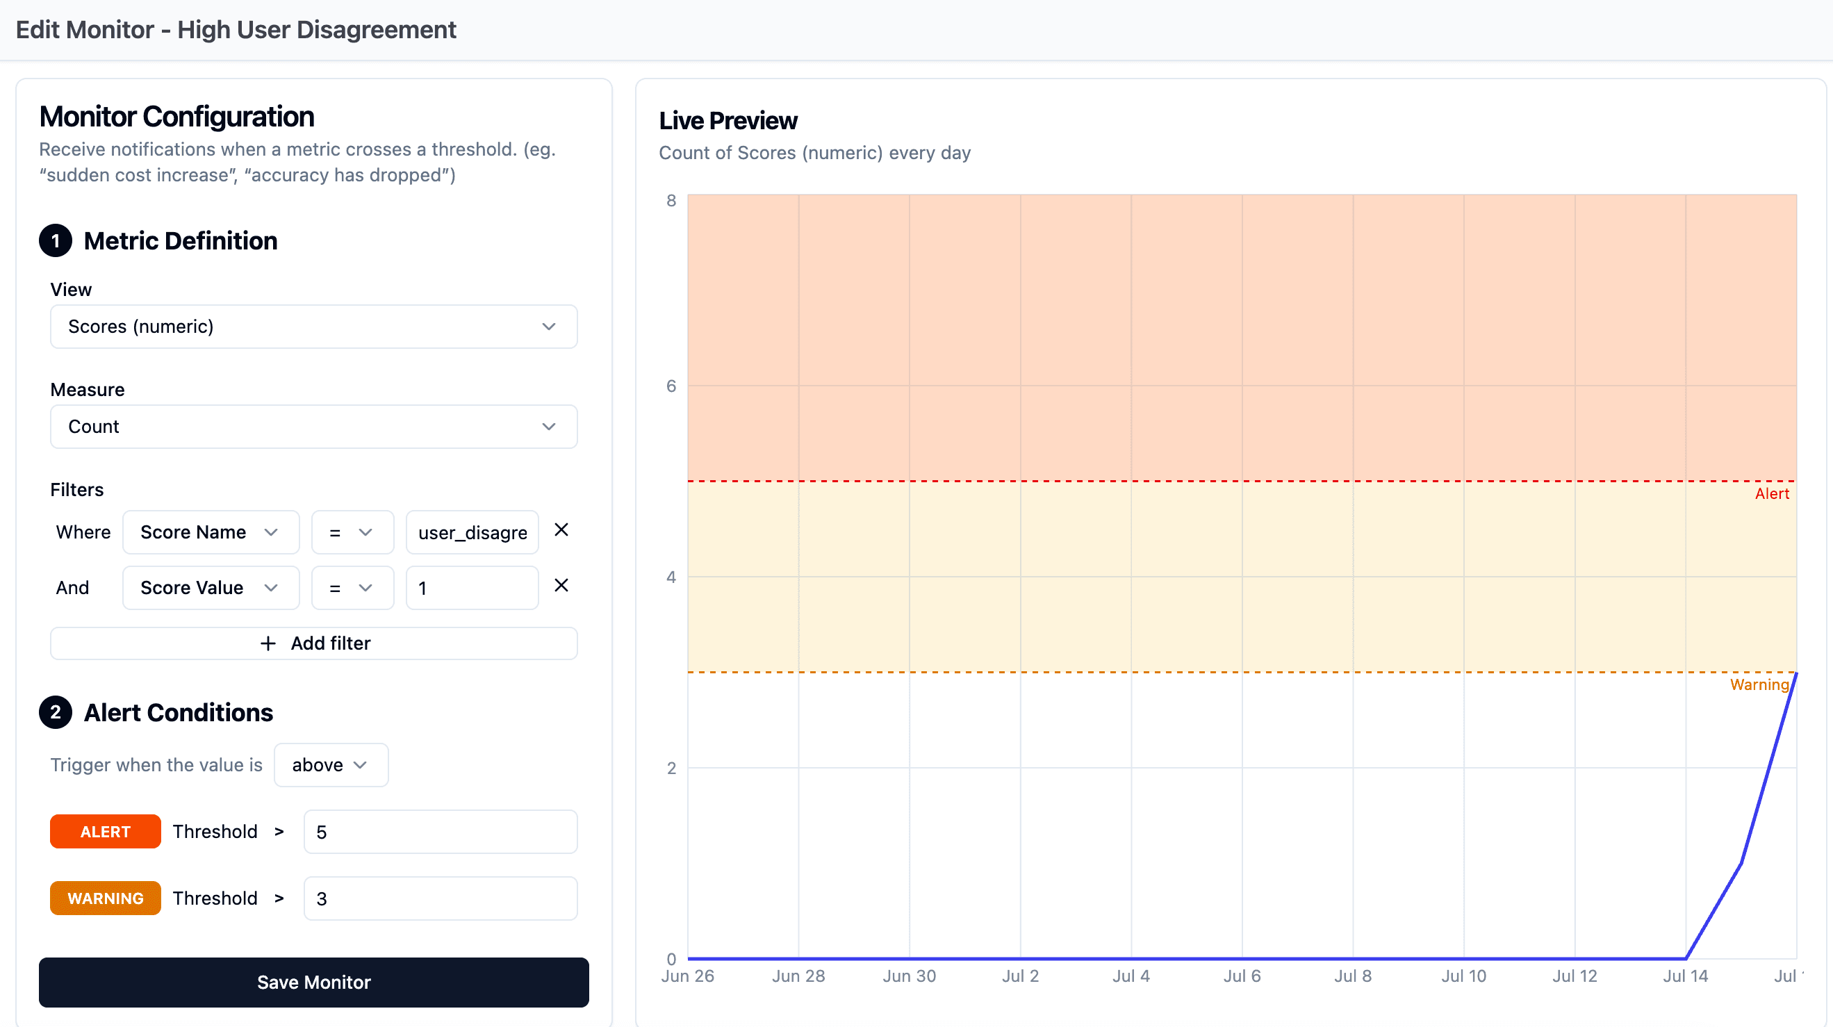Edit the Alert threshold field showing 5
Screen dimensions: 1833x1027
click(441, 832)
